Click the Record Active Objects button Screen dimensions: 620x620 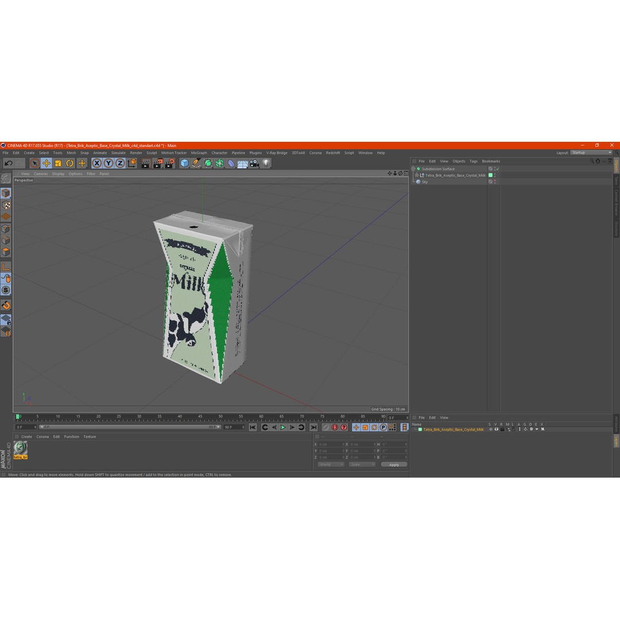coord(325,427)
